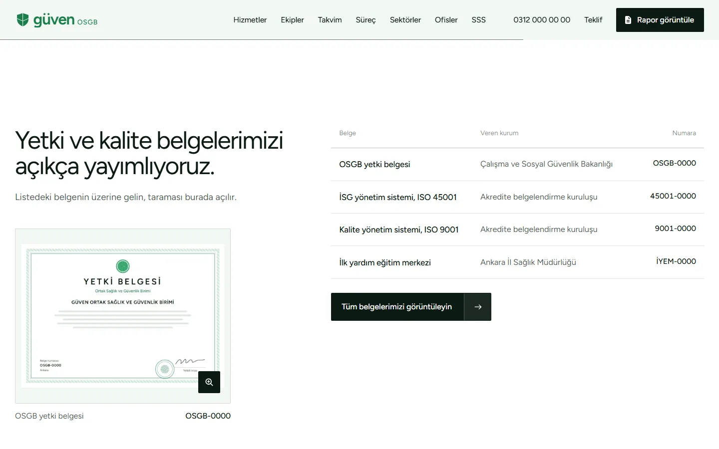Click the Teklif link

pos(593,20)
